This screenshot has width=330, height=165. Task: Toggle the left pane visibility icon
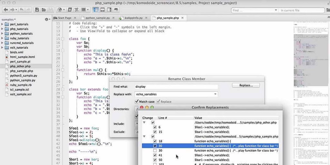coord(96,10)
